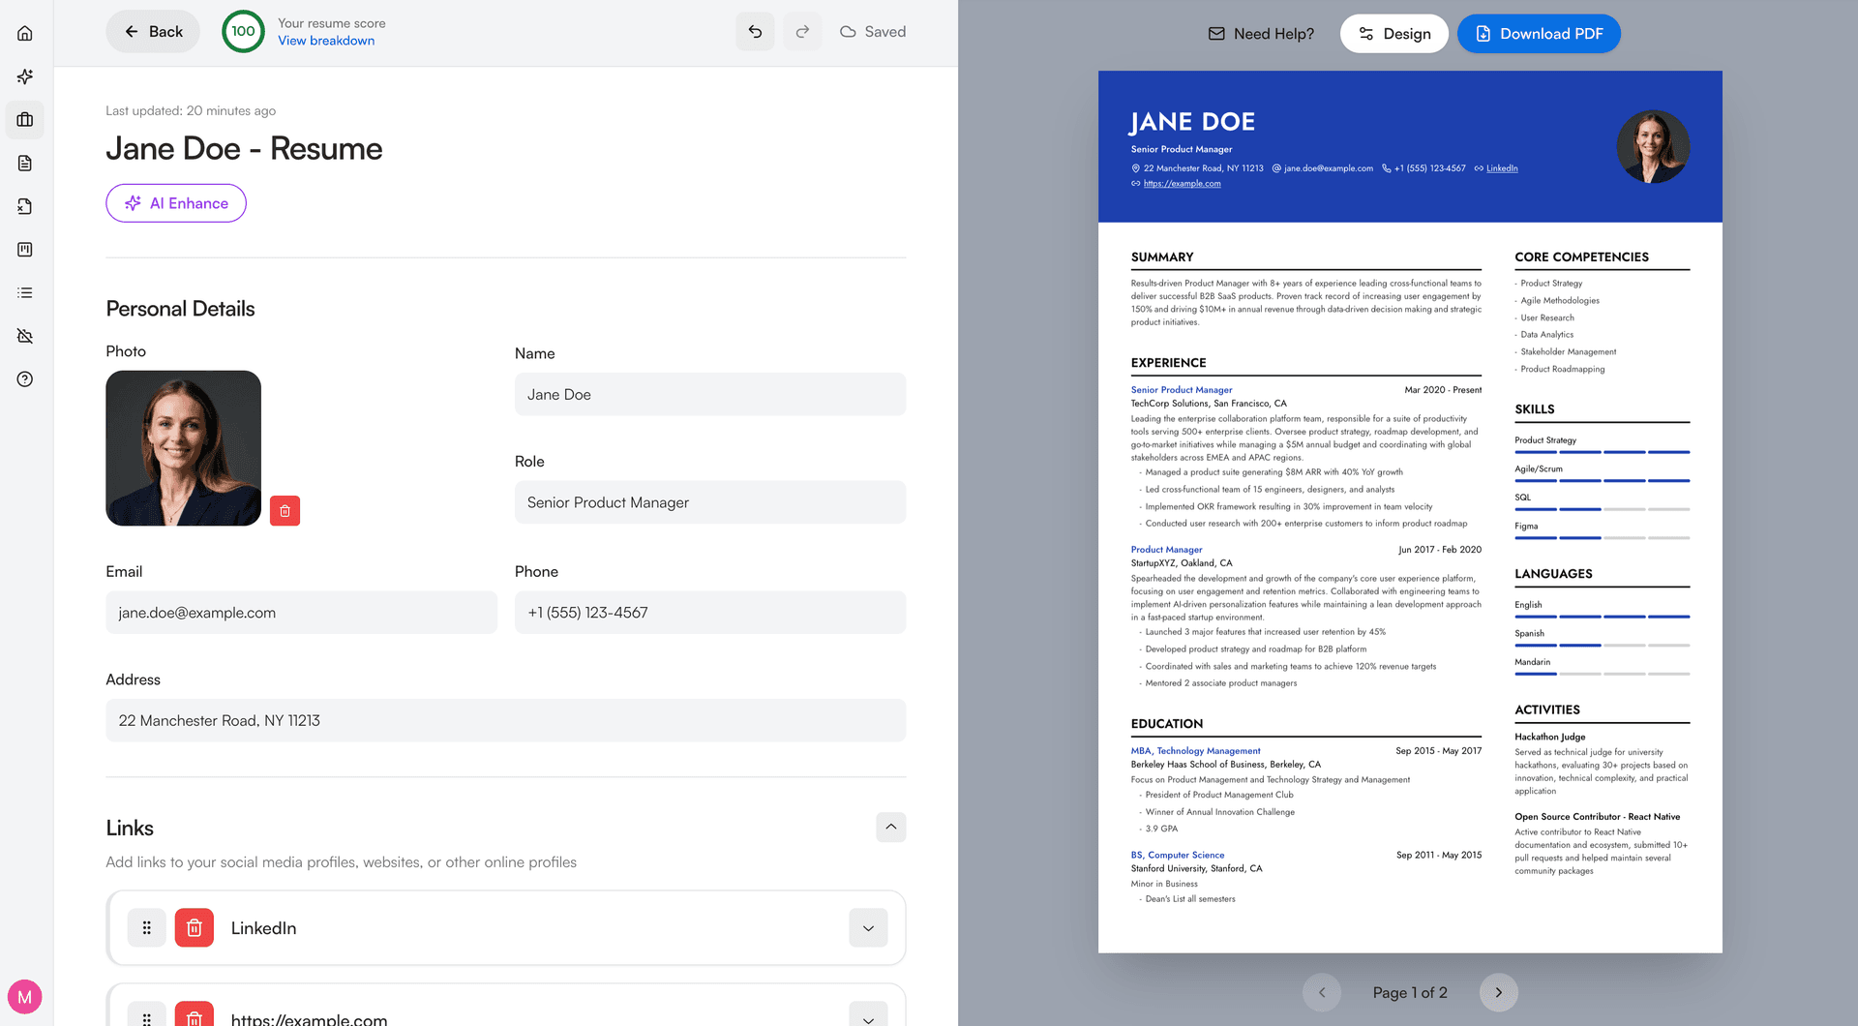The width and height of the screenshot is (1858, 1026).
Task: Expand the LinkedIn link entry
Action: pyautogui.click(x=868, y=927)
